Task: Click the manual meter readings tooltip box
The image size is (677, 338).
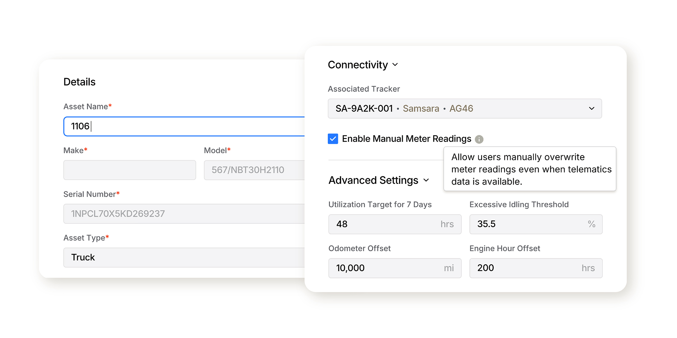Action: pos(530,169)
